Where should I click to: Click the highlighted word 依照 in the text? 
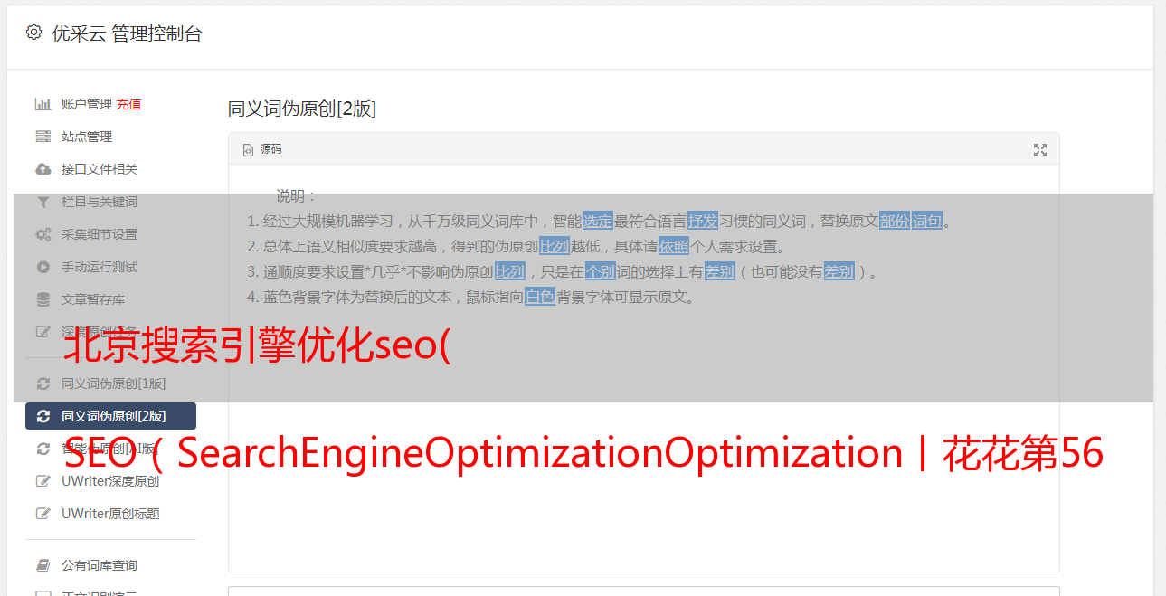coord(674,246)
